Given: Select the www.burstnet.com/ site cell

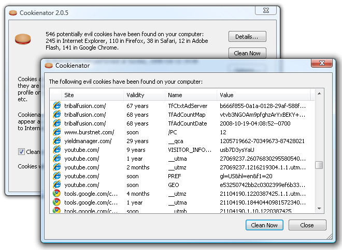Looking at the screenshot, I should [89, 132].
